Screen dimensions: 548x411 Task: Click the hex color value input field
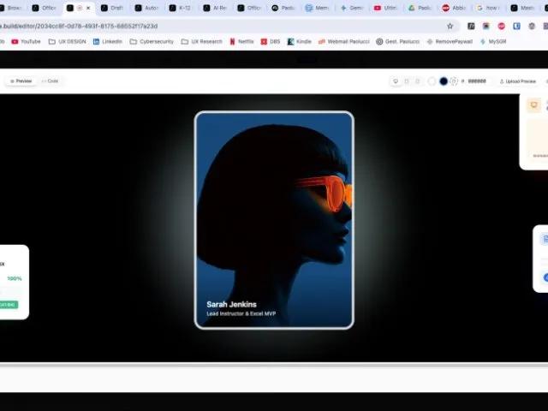pyautogui.click(x=477, y=81)
